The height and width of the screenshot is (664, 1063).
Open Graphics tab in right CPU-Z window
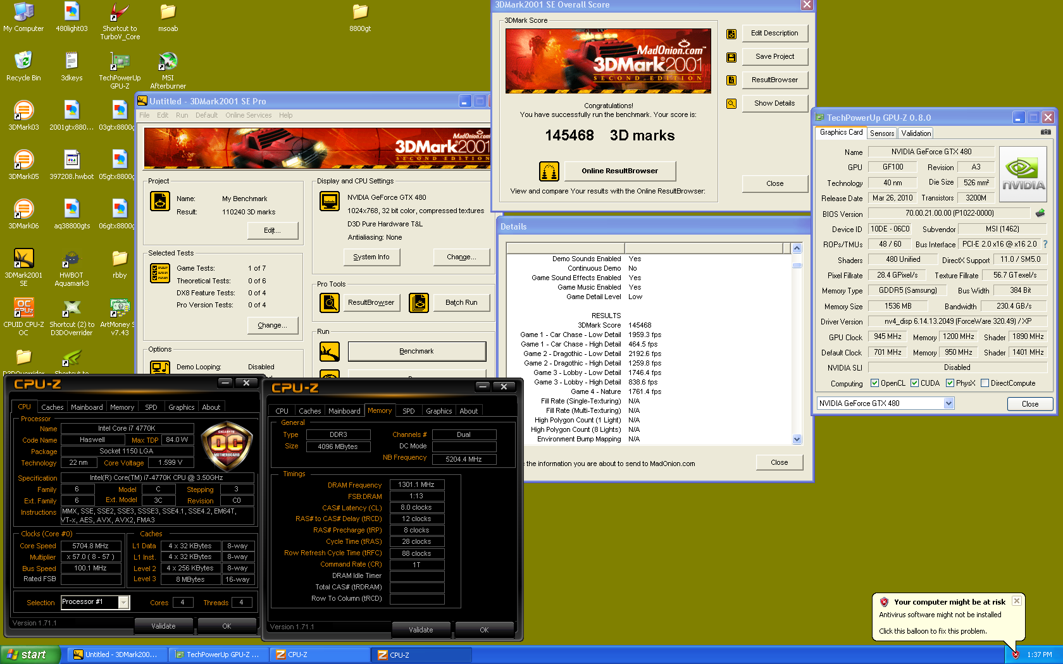(x=438, y=411)
